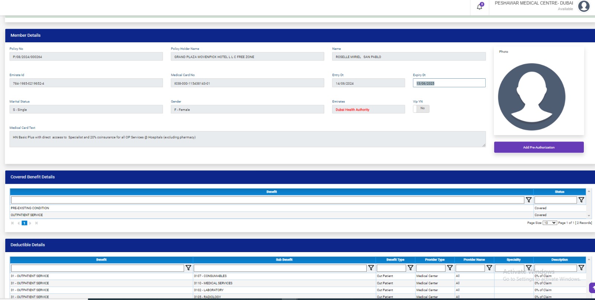Click the user profile avatar icon
Screen dimensions: 595x300
tap(584, 6)
